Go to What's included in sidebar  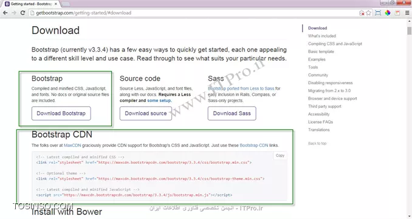[x=322, y=36]
